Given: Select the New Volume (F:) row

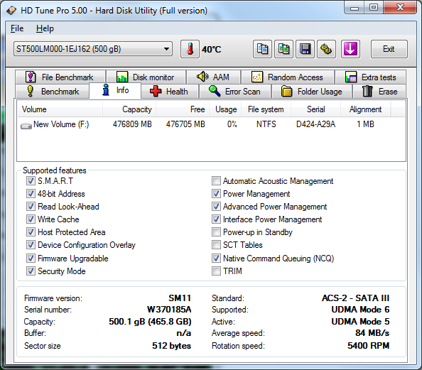Looking at the screenshot, I should point(211,124).
